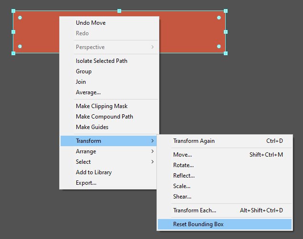Click the Shift+Ctrl+M shortcut label
Viewport: 303px width, 239px height.
pos(266,155)
